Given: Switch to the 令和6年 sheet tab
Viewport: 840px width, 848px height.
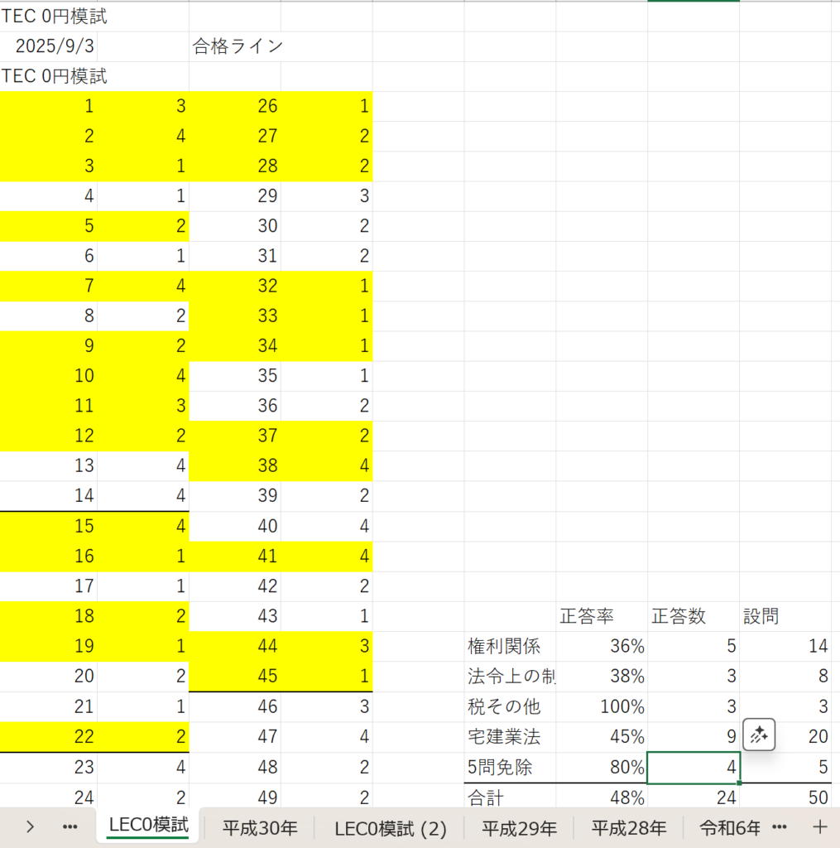Looking at the screenshot, I should [729, 826].
